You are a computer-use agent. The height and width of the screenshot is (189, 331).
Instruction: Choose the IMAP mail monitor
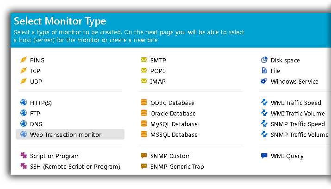pos(158,81)
